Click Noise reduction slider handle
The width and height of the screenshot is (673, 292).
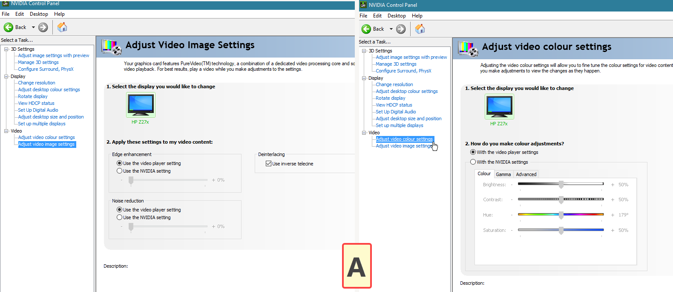[x=131, y=227]
